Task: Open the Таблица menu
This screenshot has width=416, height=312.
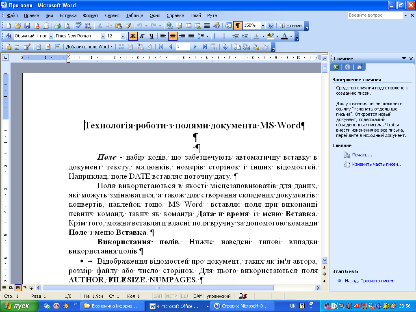Action: (x=134, y=15)
